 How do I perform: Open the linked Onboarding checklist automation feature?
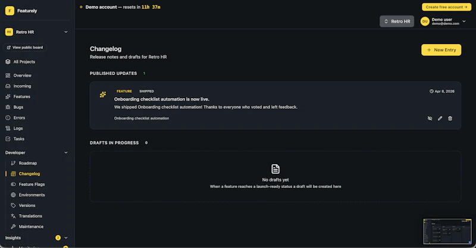pos(142,118)
